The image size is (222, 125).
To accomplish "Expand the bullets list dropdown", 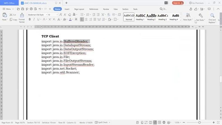I will 84,15.
